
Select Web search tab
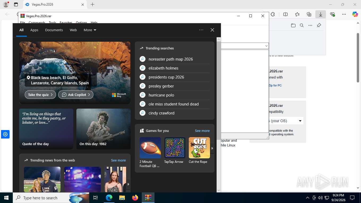pyautogui.click(x=73, y=30)
